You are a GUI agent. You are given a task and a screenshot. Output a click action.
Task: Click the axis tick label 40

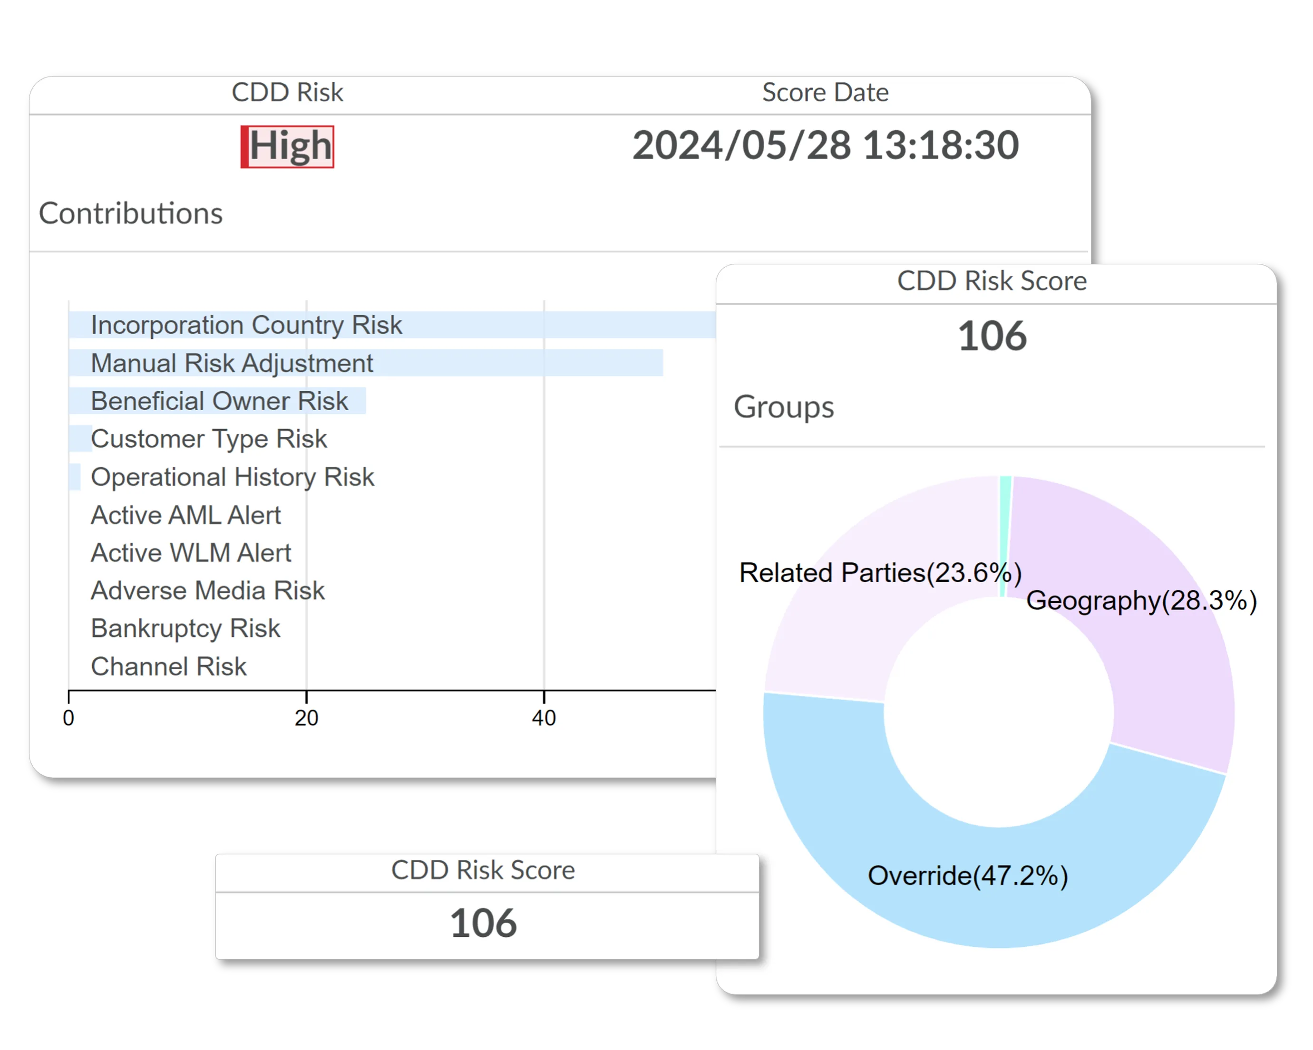click(544, 718)
